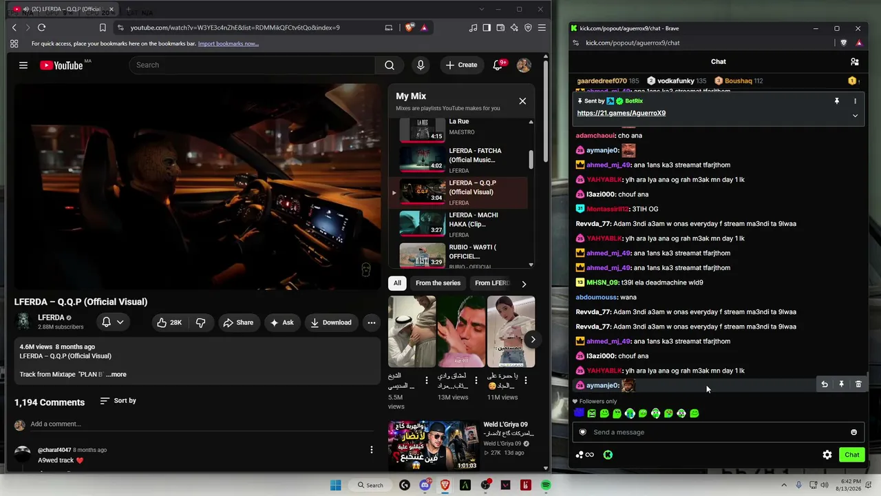881x496 pixels.
Task: Open the browser apps grid icon
Action: coord(14,43)
